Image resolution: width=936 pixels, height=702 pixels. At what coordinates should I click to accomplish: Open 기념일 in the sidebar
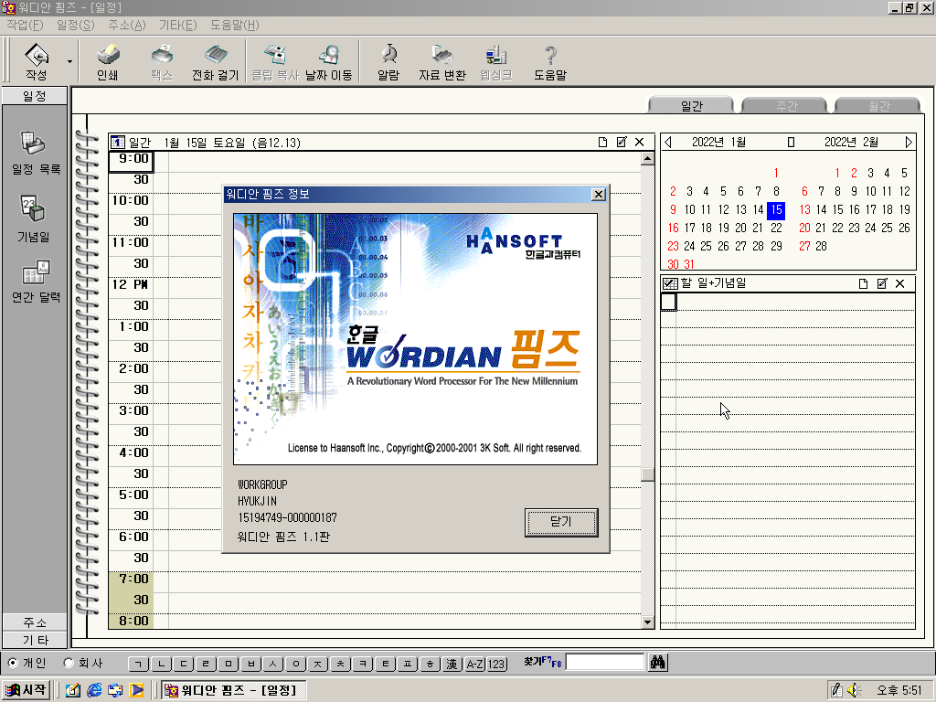pyautogui.click(x=34, y=218)
